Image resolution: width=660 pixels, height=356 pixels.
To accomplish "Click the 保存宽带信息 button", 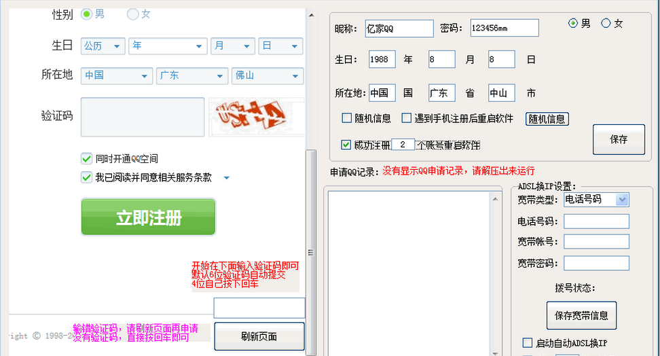I will pyautogui.click(x=581, y=315).
